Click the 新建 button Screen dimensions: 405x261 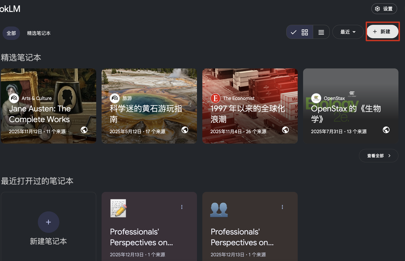point(382,32)
